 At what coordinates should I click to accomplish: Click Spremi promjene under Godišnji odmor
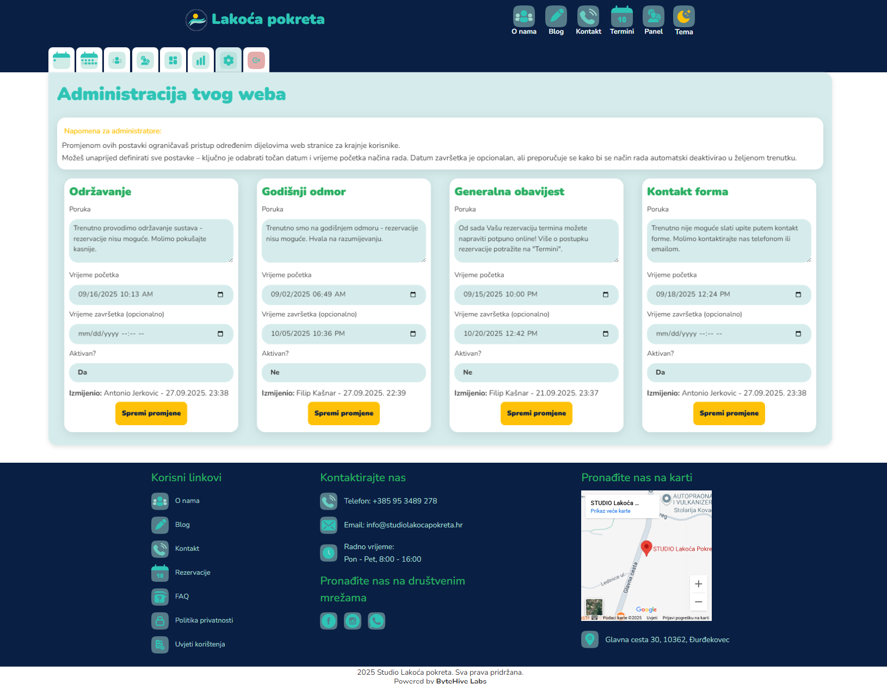click(x=343, y=413)
